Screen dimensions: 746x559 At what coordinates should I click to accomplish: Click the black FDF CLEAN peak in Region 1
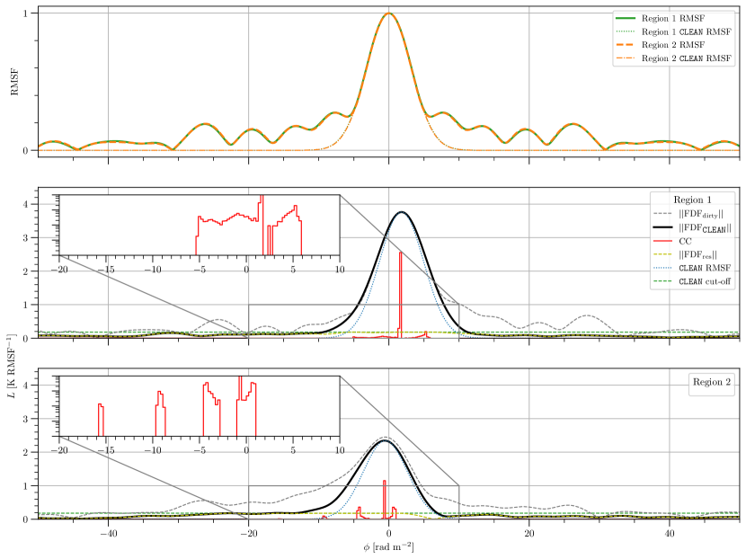pyautogui.click(x=402, y=212)
